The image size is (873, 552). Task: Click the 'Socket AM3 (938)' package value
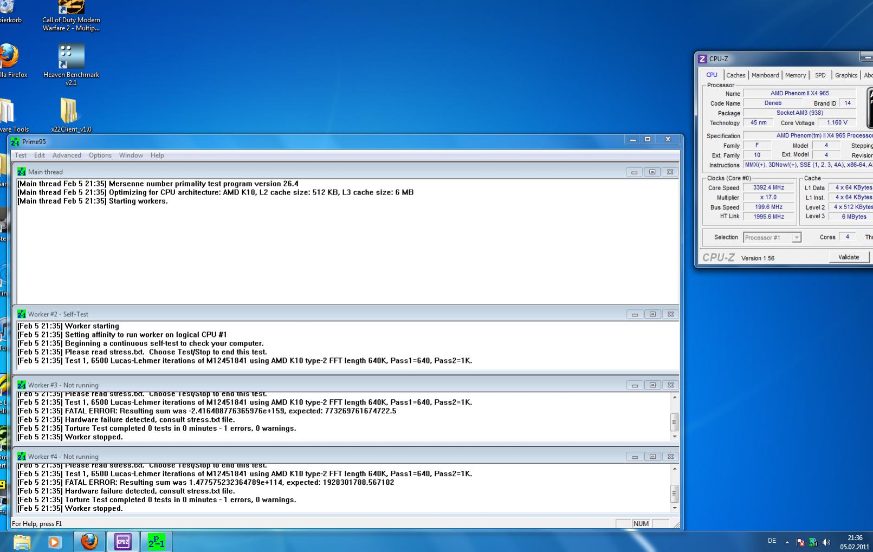pos(799,113)
